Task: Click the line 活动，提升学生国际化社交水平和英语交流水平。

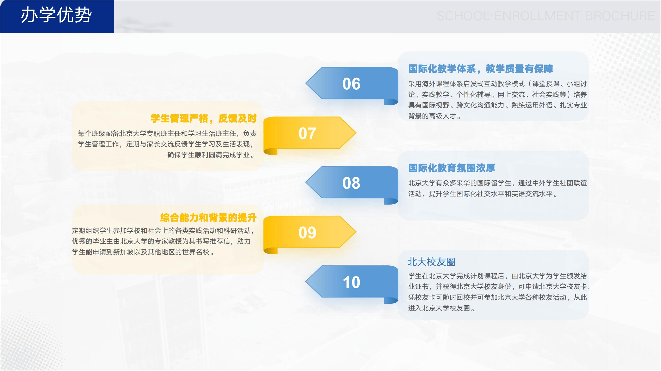Action: [x=483, y=194]
